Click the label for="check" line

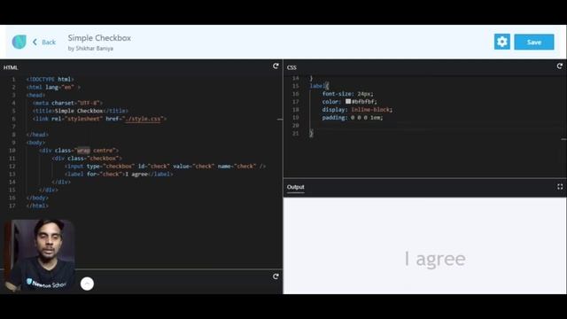119,175
